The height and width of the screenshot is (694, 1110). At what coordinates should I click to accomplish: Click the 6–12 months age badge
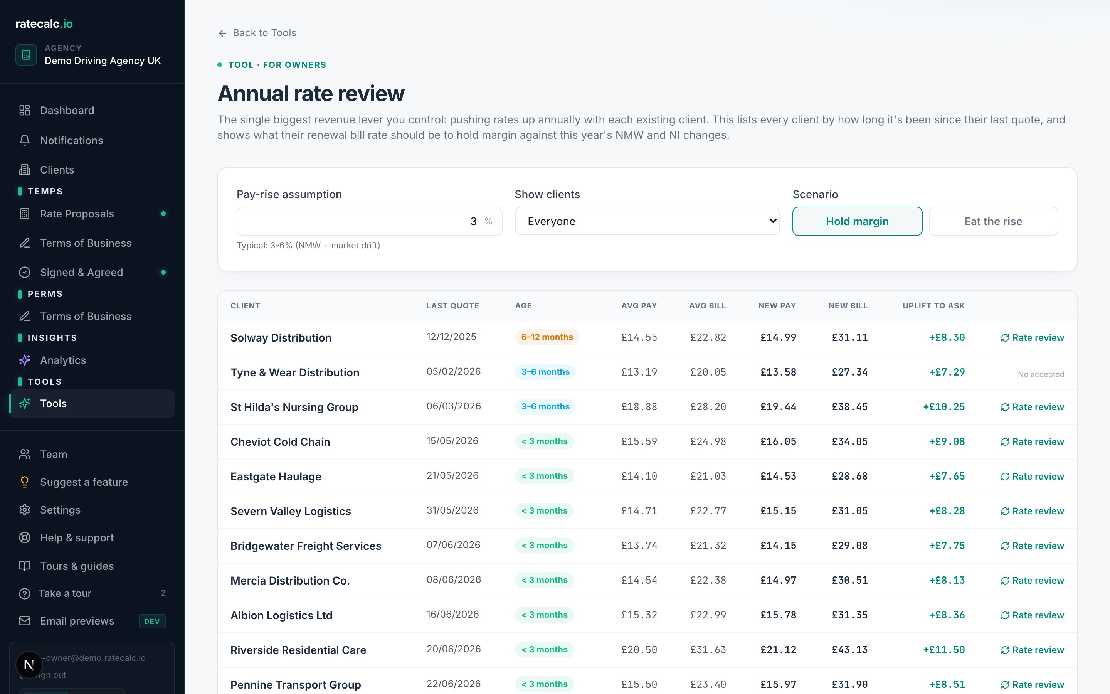point(547,337)
